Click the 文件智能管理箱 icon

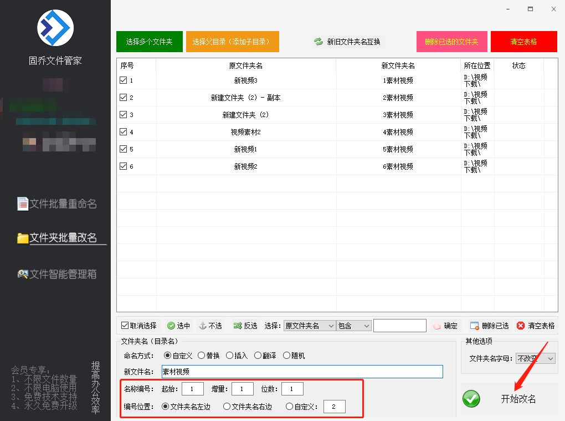coord(23,274)
